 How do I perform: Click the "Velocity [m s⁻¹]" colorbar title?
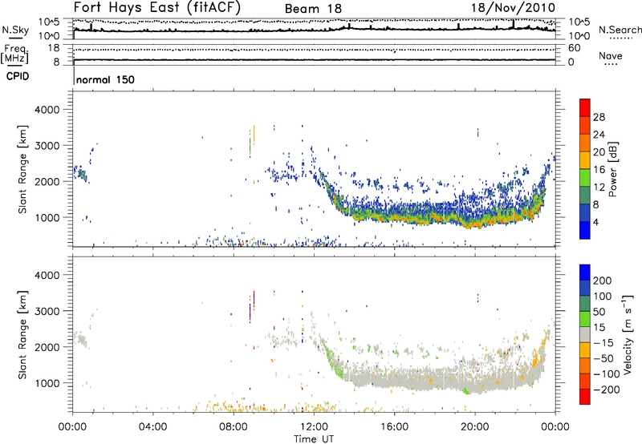click(x=628, y=334)
